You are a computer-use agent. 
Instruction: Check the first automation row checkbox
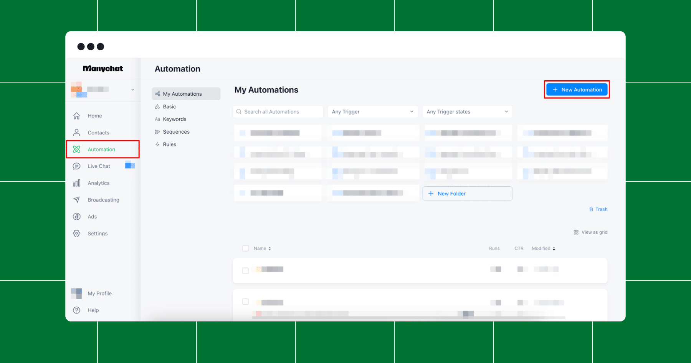[x=245, y=271]
